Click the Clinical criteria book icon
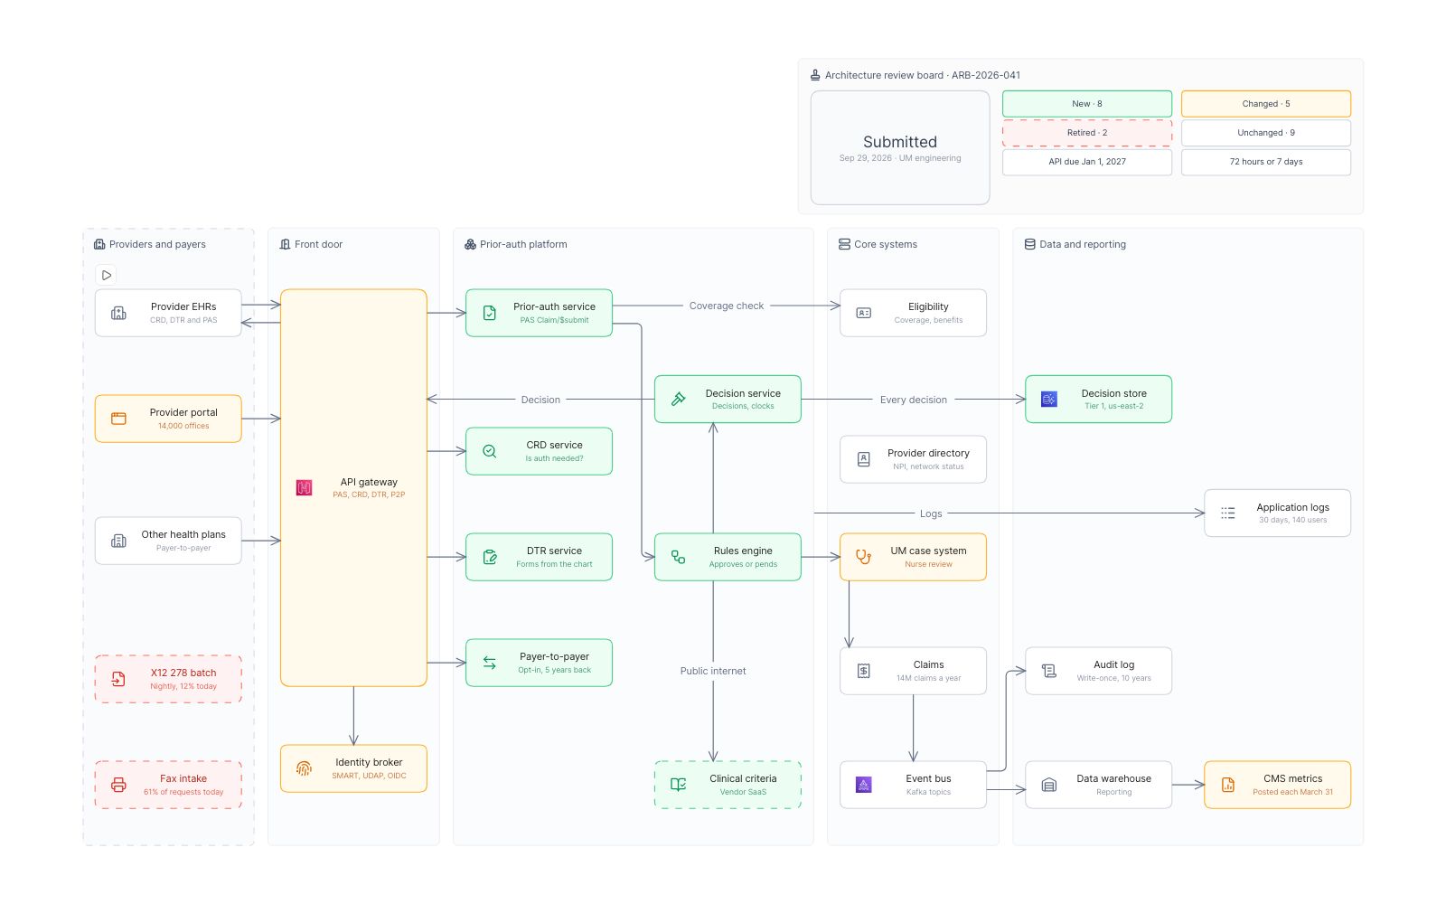The width and height of the screenshot is (1446, 904). point(678,785)
